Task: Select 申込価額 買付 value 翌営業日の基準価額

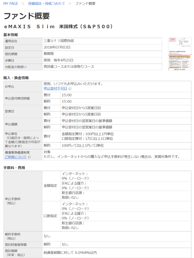Action: tap(87, 121)
